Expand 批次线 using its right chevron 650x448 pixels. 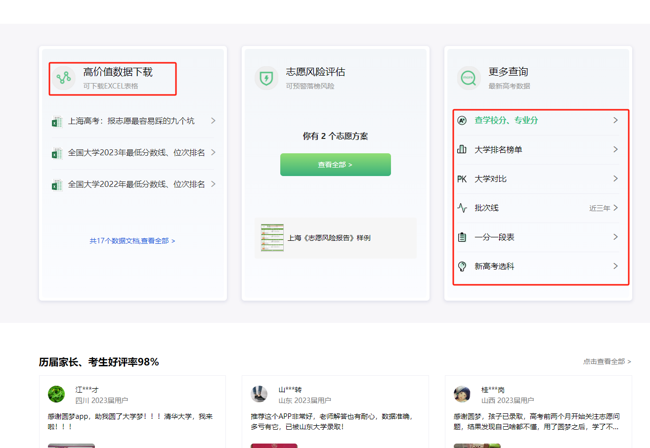(x=615, y=208)
